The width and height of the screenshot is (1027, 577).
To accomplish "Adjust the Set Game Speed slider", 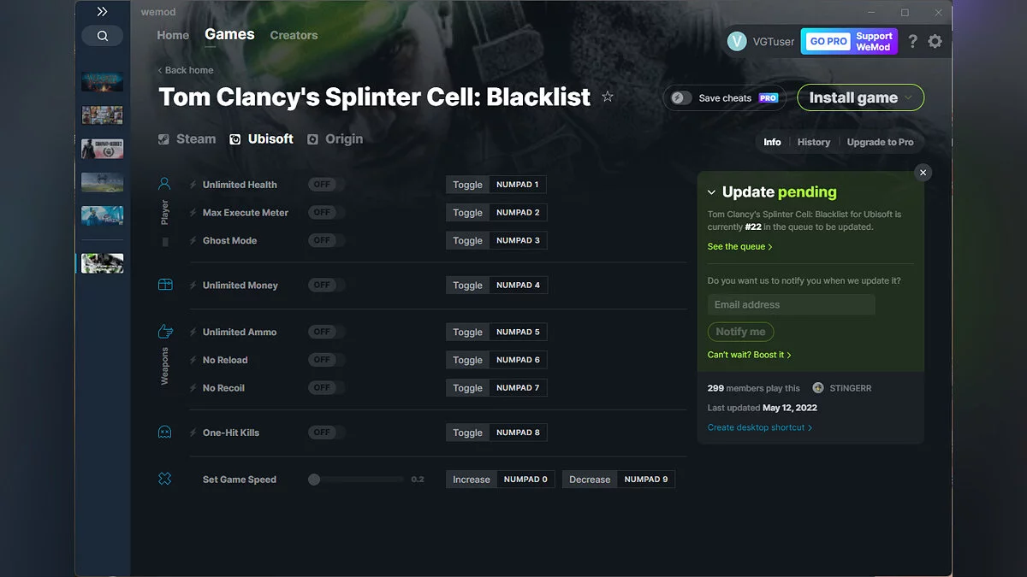I will click(315, 480).
